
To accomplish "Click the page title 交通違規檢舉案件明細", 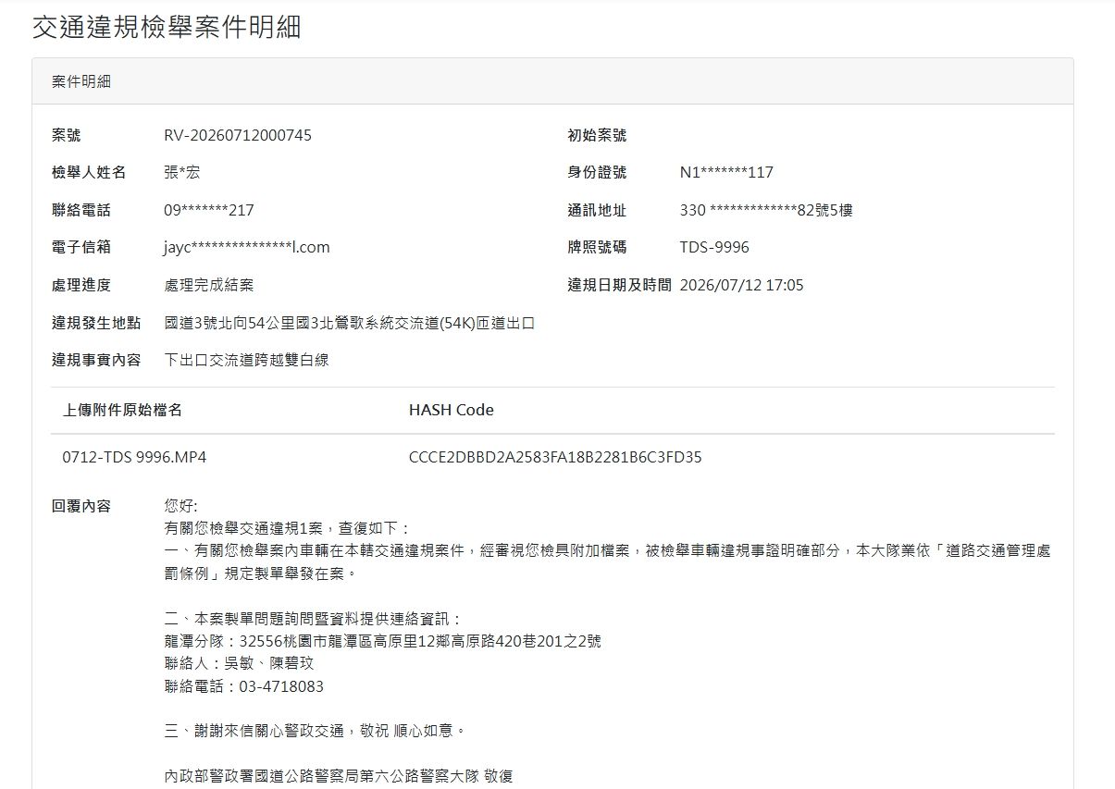I will 167,28.
